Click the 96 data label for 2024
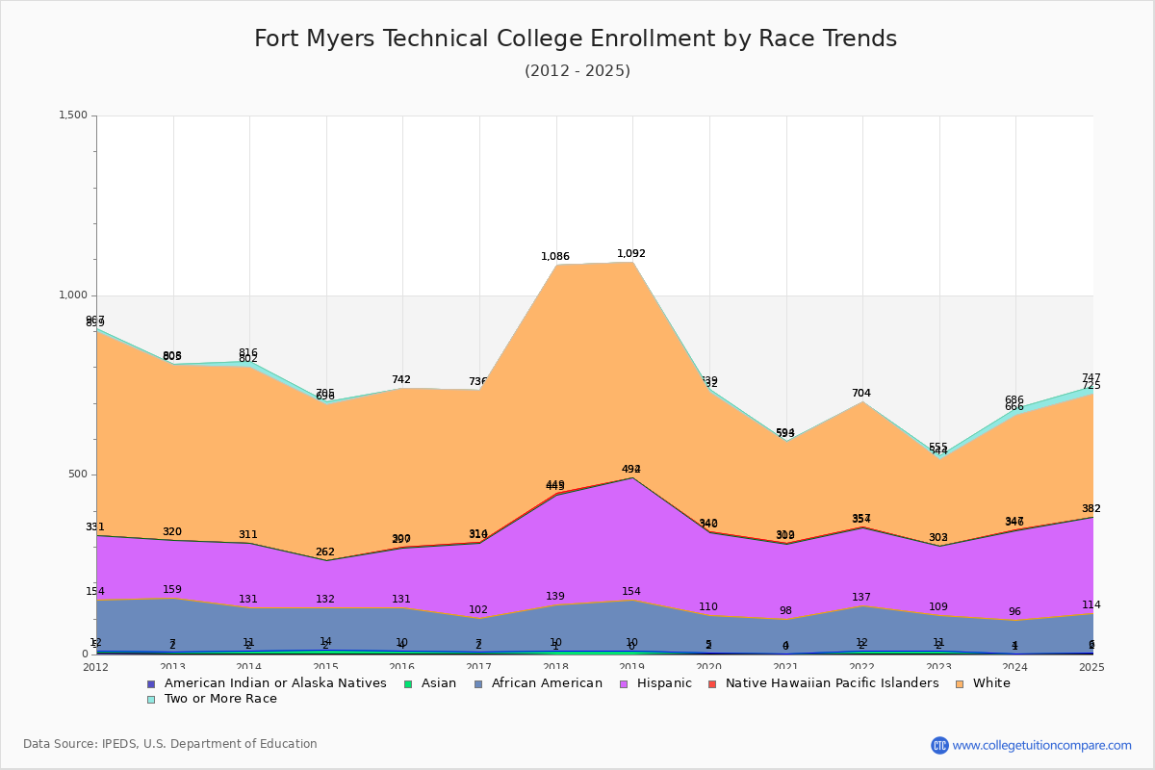 click(1014, 612)
